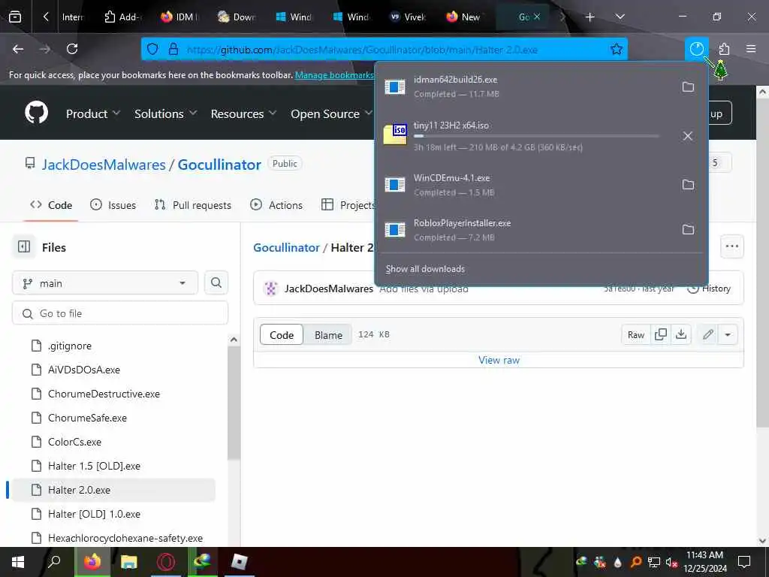Screen dimensions: 769x577
Task: Open the three-dot more file actions button
Action: [731, 246]
